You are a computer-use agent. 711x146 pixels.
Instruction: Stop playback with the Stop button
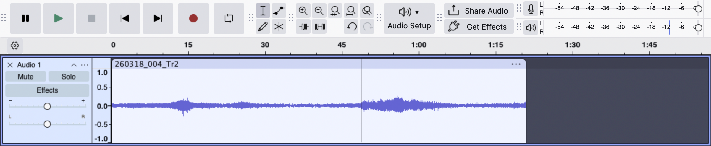pyautogui.click(x=92, y=18)
